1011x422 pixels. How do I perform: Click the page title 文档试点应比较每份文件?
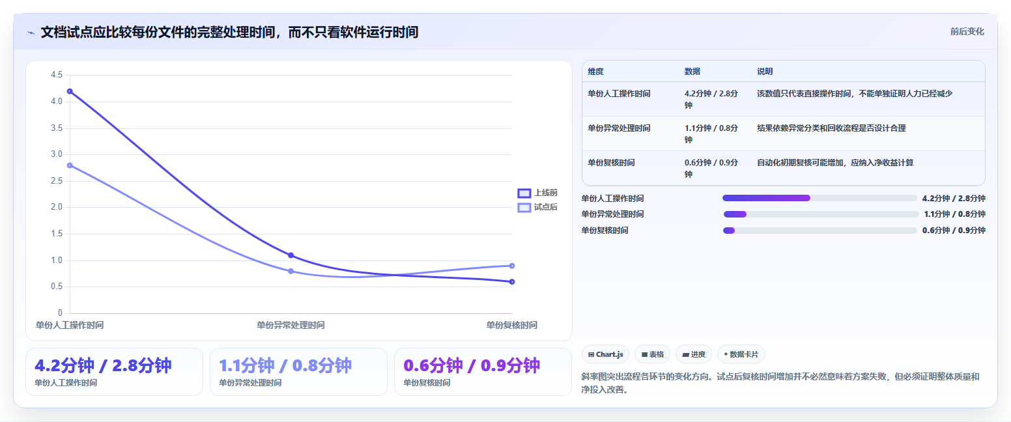pos(229,32)
